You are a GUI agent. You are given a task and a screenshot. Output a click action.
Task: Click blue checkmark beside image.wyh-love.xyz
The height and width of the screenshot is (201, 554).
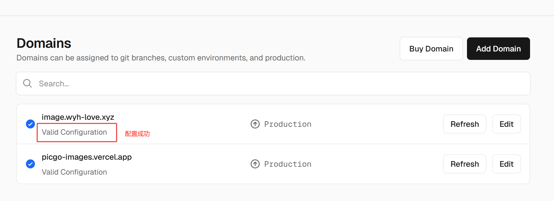30,124
